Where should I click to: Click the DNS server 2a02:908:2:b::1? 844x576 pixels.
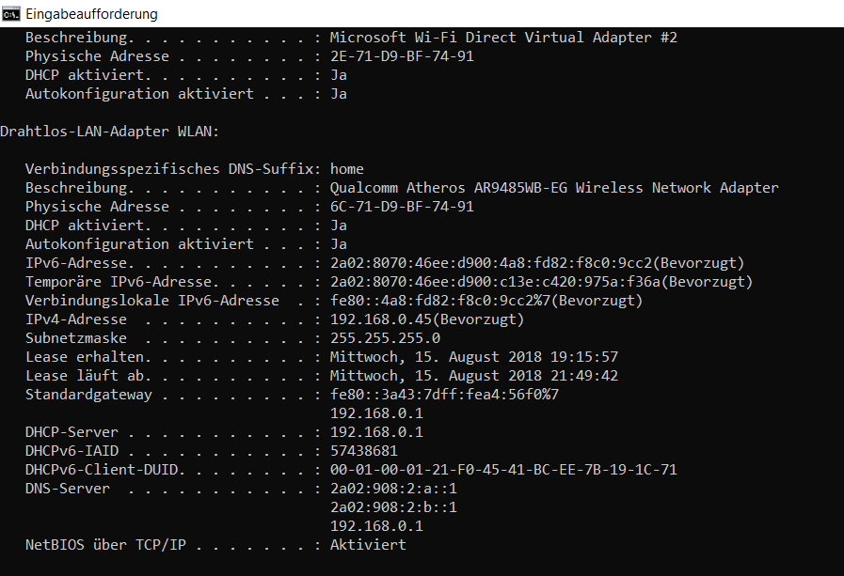392,507
